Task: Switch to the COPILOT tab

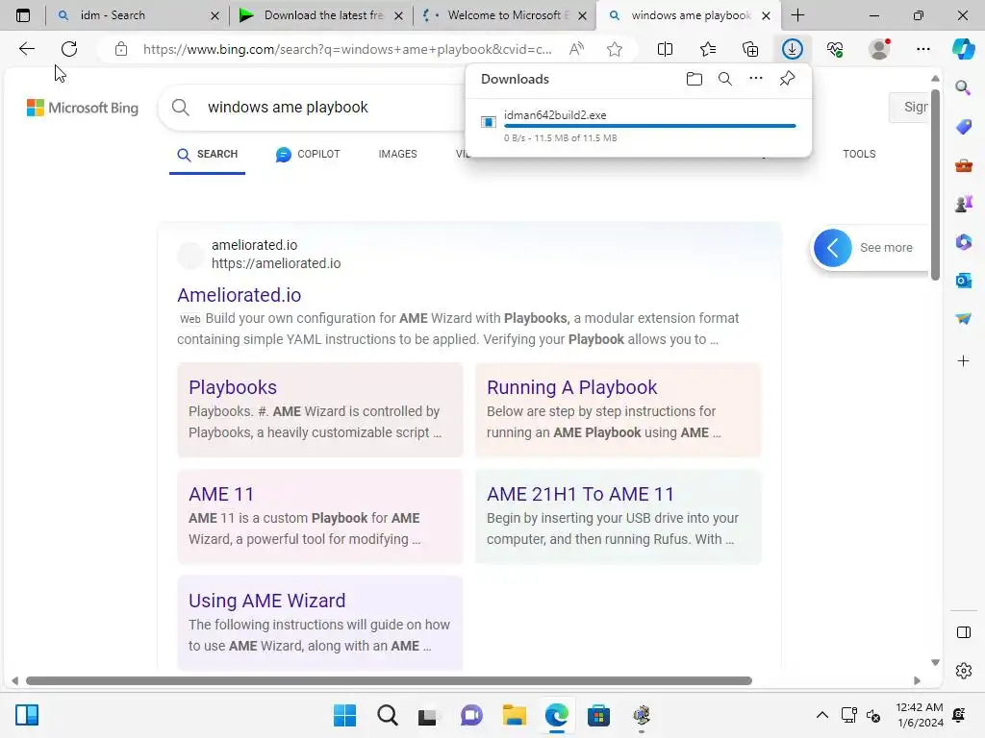Action: (308, 155)
